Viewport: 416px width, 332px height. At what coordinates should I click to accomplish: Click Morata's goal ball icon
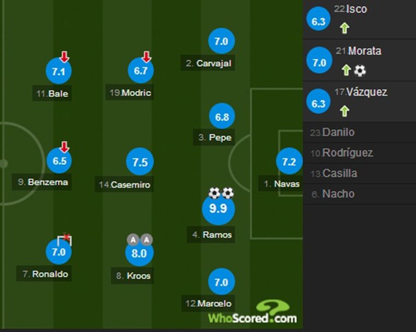(360, 70)
